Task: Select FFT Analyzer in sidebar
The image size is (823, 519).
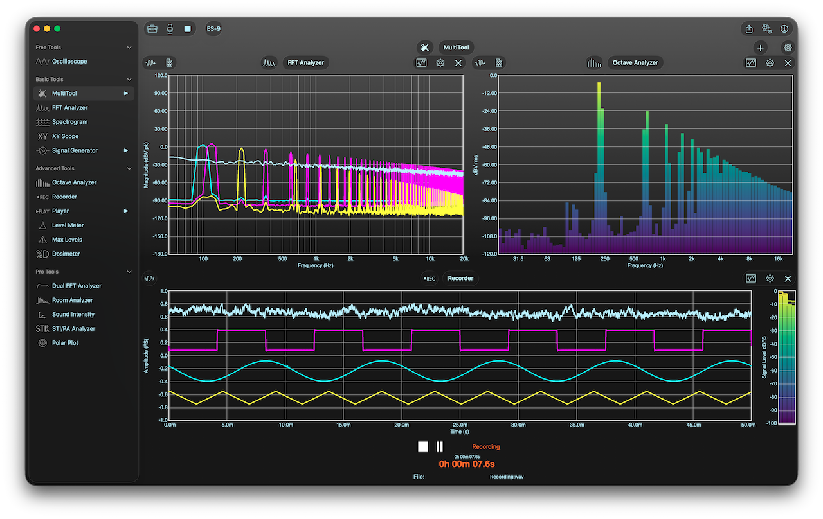Action: [84, 108]
